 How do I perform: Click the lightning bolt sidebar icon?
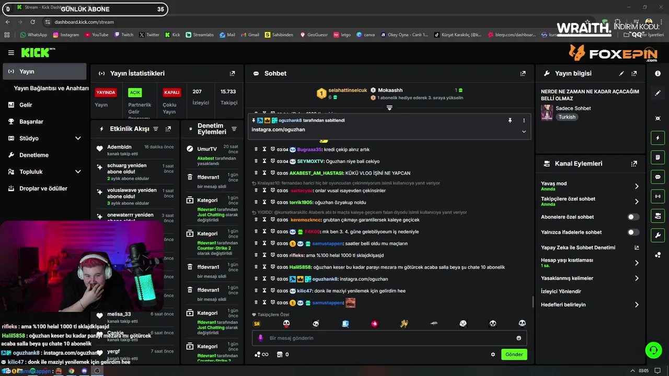[658, 138]
